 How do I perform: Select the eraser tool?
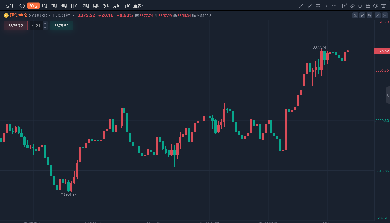353,6
